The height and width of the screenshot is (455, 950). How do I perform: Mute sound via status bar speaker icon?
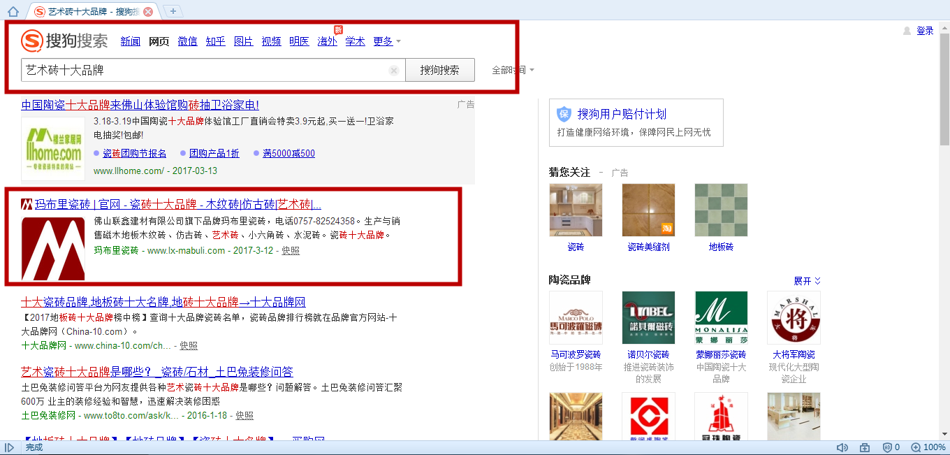pos(842,447)
